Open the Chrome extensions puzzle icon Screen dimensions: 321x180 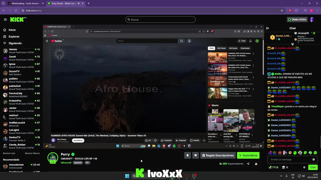point(296,10)
